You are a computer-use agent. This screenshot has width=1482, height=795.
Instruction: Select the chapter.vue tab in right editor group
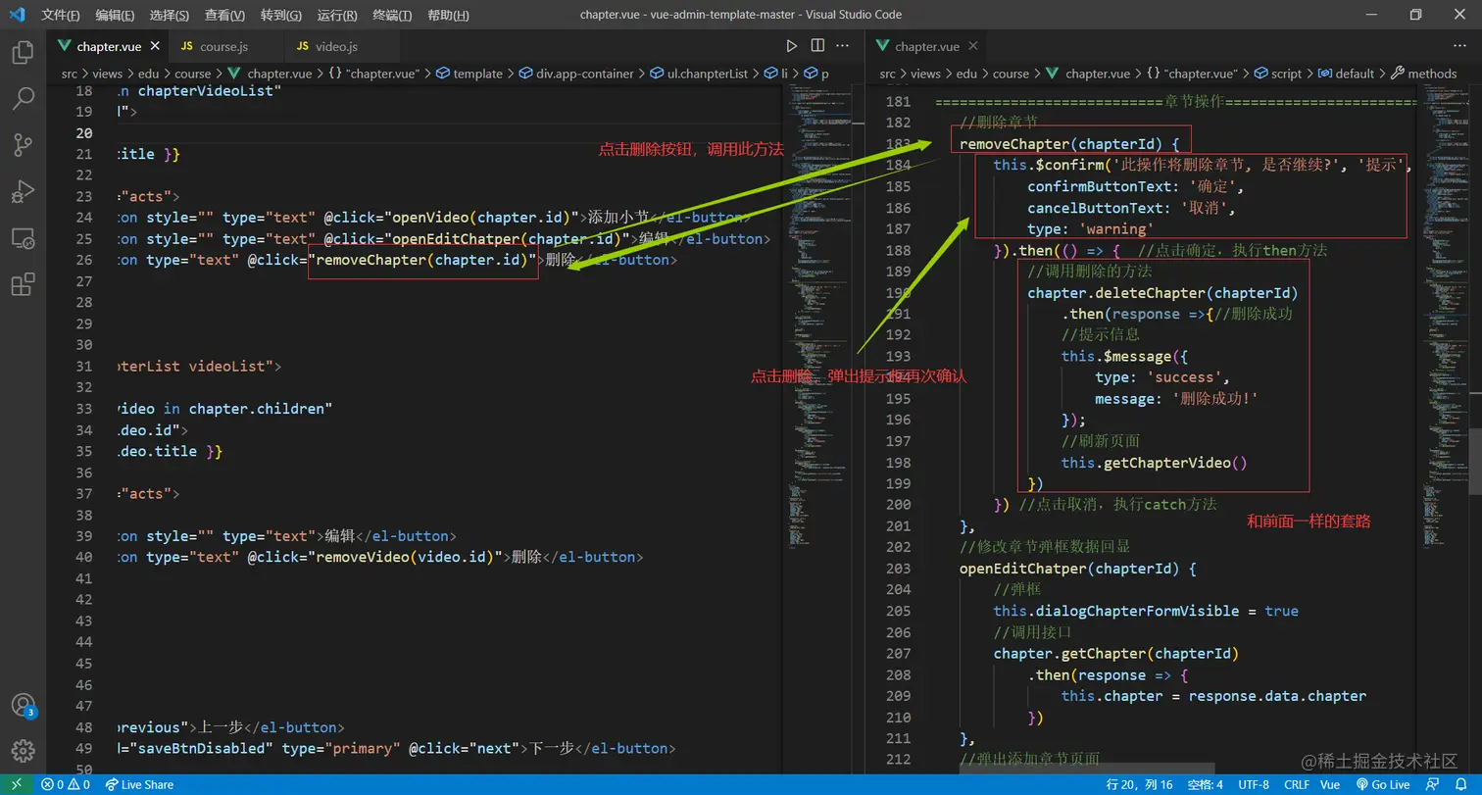[927, 46]
